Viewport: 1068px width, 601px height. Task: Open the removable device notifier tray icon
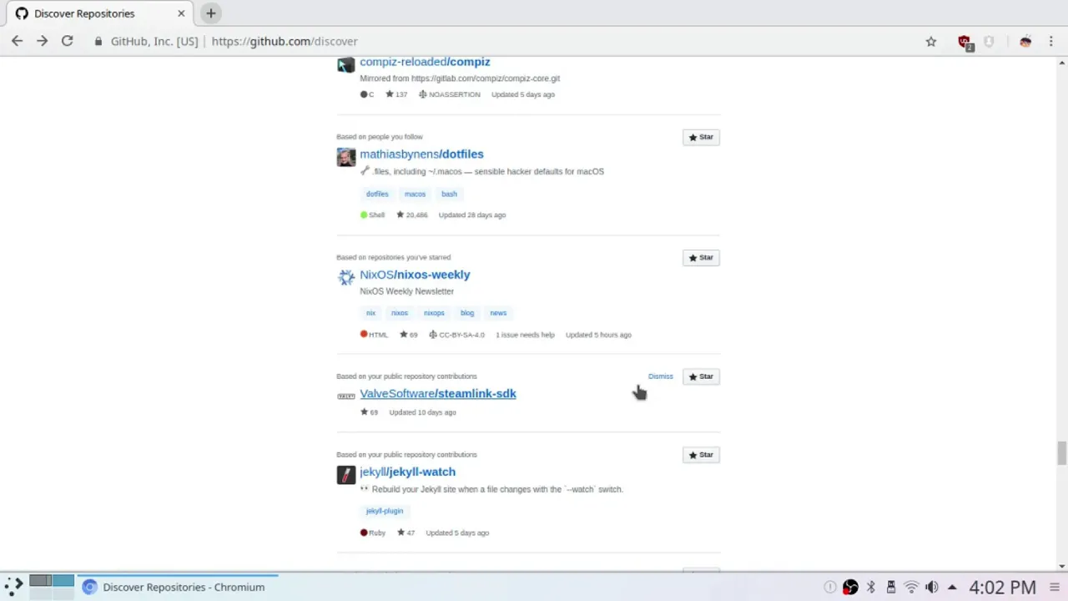click(x=891, y=587)
